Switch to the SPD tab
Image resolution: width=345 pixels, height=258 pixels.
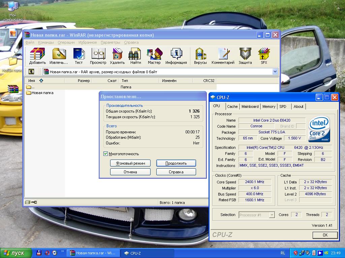point(283,106)
